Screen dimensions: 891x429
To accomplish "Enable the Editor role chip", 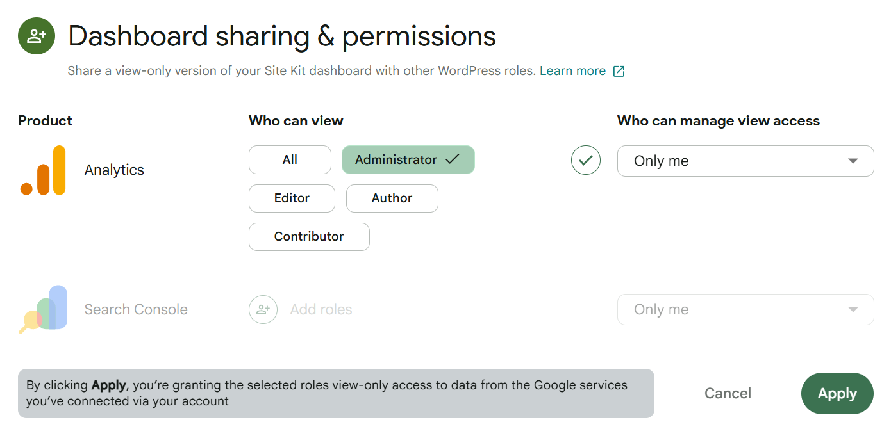I will [292, 198].
